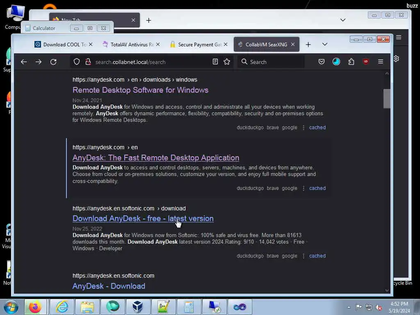Go back using the browser back arrow
Viewport: 420px width, 315px height.
pos(24,62)
